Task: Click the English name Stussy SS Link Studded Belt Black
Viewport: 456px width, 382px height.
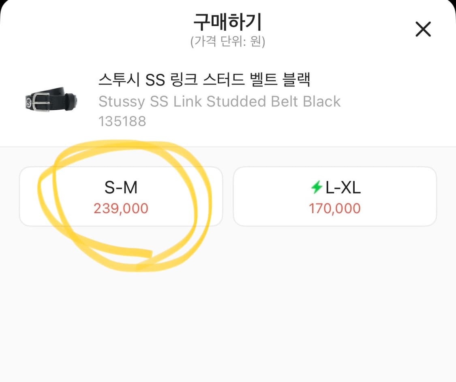Action: click(219, 101)
